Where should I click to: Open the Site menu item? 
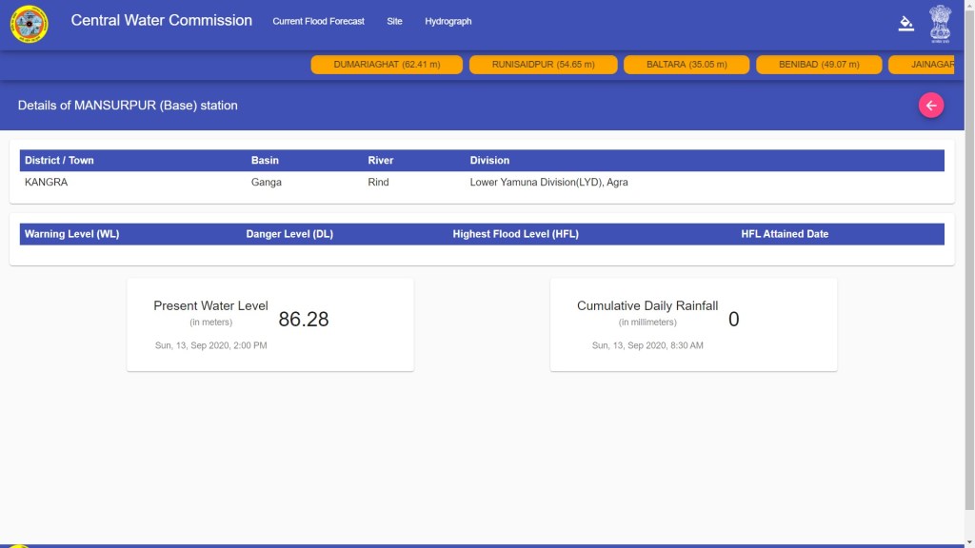pyautogui.click(x=394, y=21)
